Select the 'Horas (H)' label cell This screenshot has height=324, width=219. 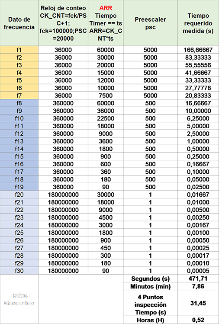(151, 320)
